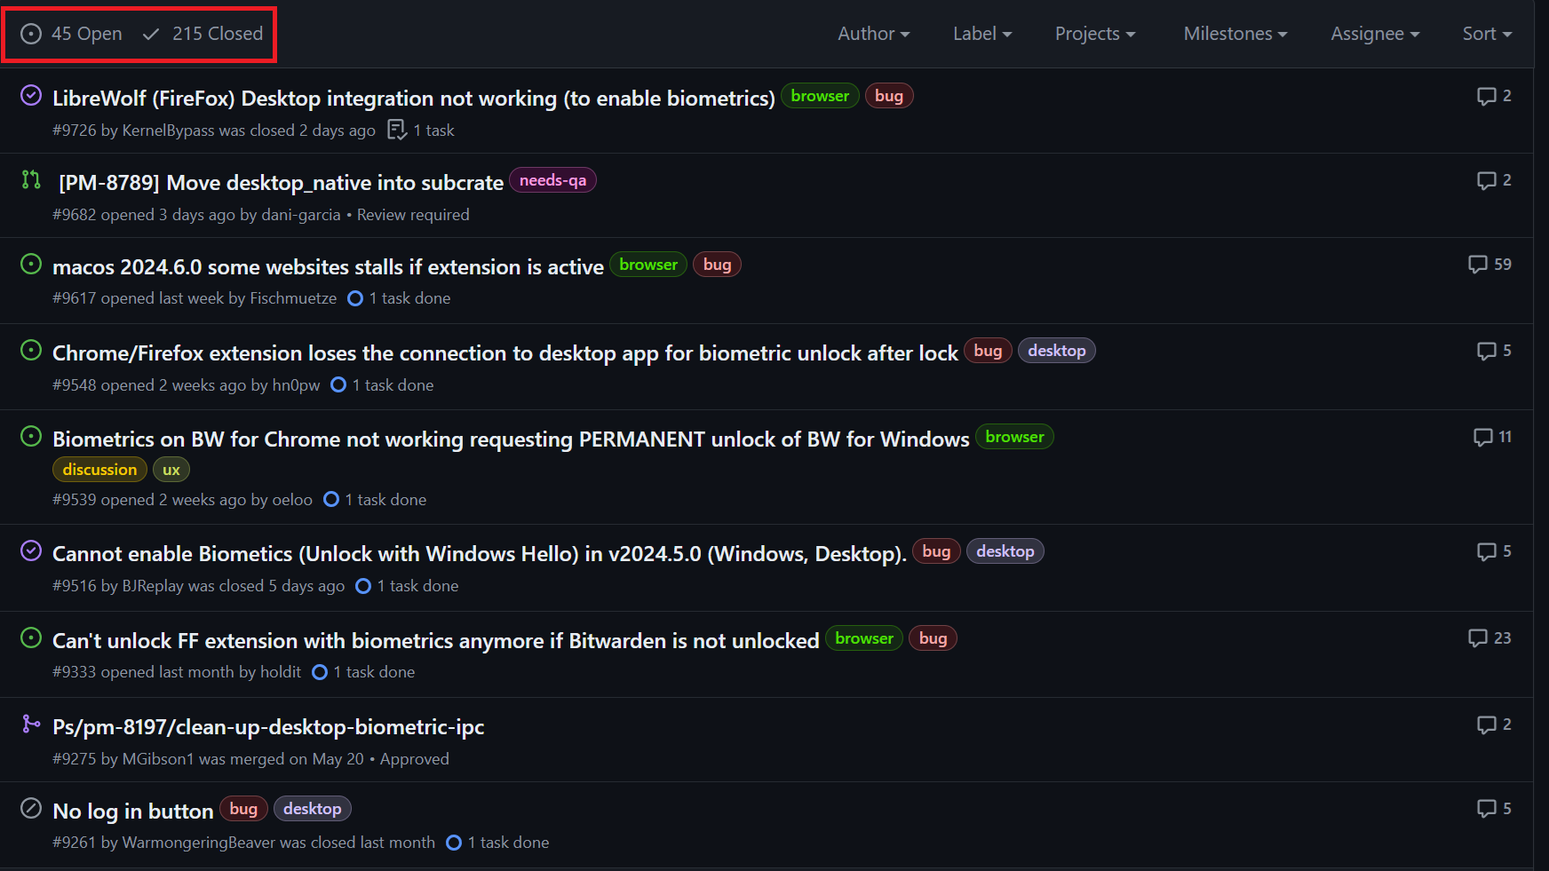Visit WarmongeringBeaver author profile link
Viewport: 1549px width, 871px height.
pos(199,843)
